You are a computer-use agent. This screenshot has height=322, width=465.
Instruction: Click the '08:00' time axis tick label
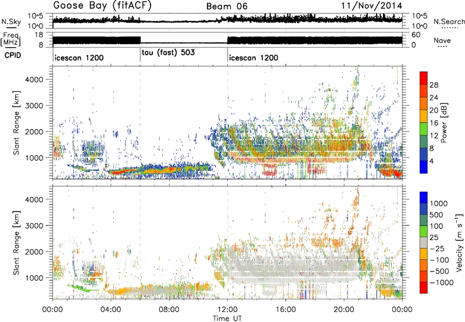[x=169, y=310]
